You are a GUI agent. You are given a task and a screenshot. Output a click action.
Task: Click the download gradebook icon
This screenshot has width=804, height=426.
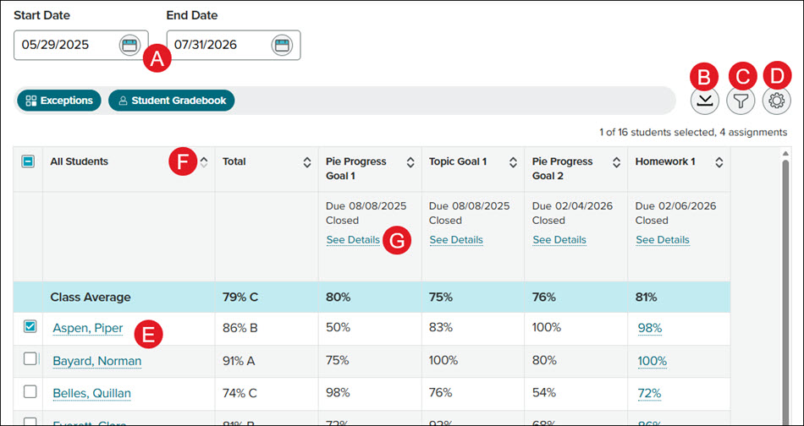point(705,101)
